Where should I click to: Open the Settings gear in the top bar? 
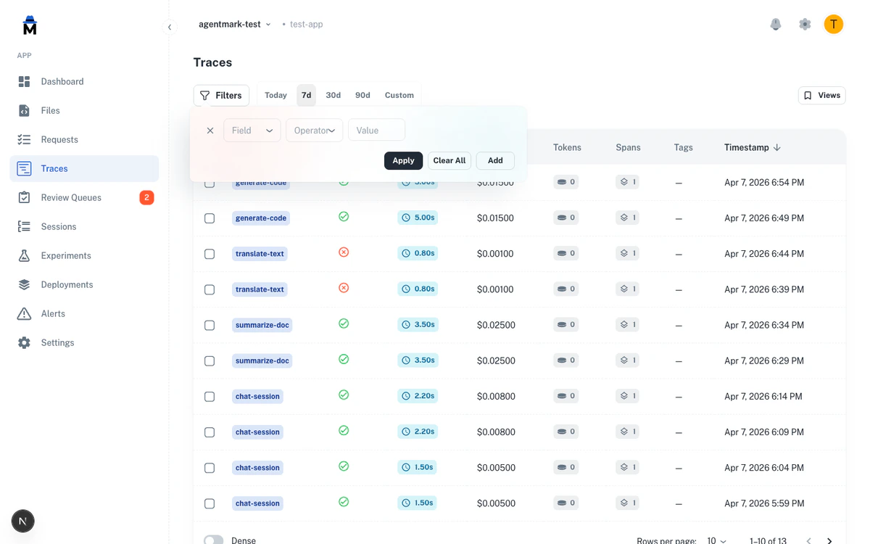click(x=805, y=24)
